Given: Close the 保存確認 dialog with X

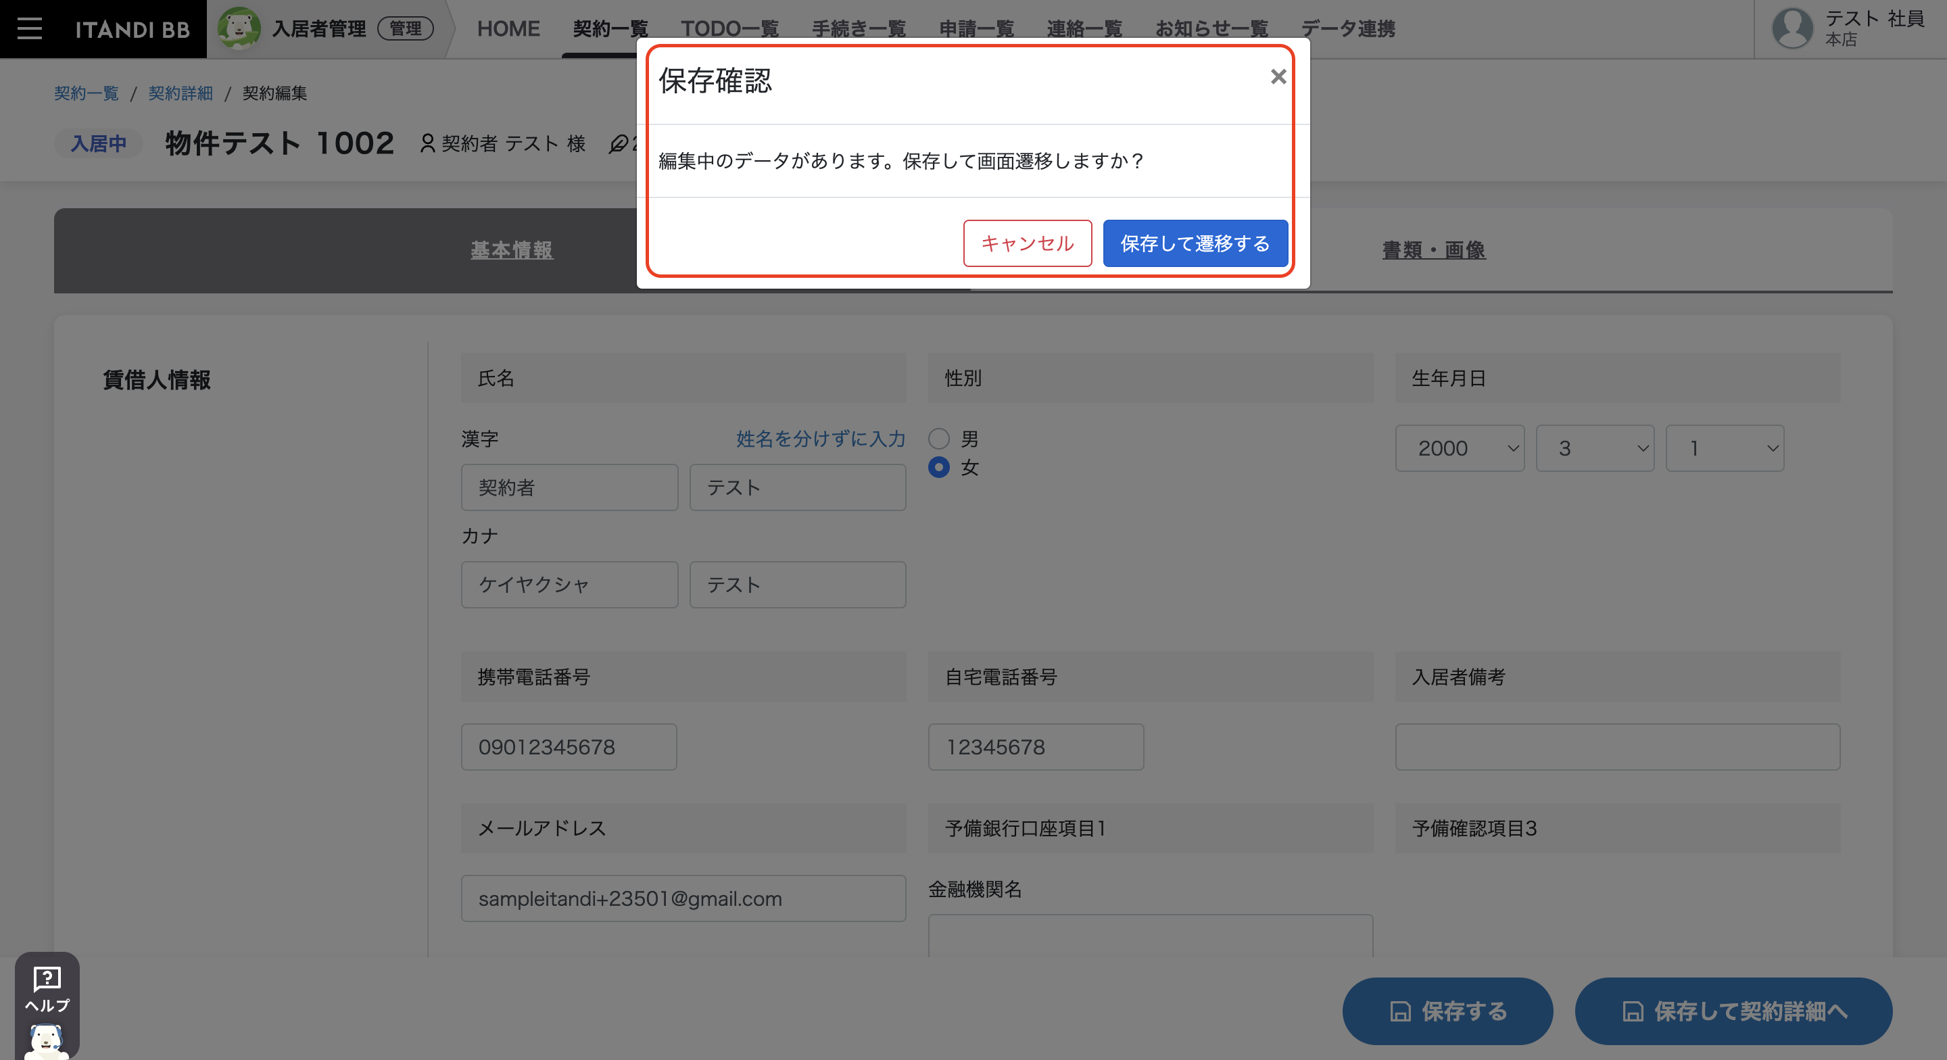Looking at the screenshot, I should click(1277, 76).
